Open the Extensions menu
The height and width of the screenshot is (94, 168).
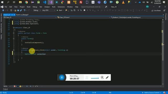pos(61,7)
